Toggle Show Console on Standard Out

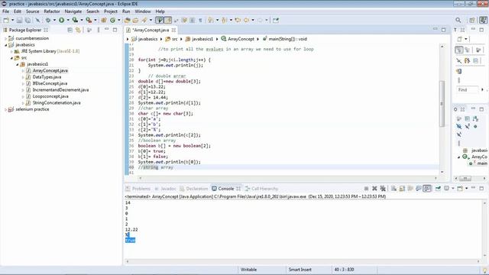point(419,189)
